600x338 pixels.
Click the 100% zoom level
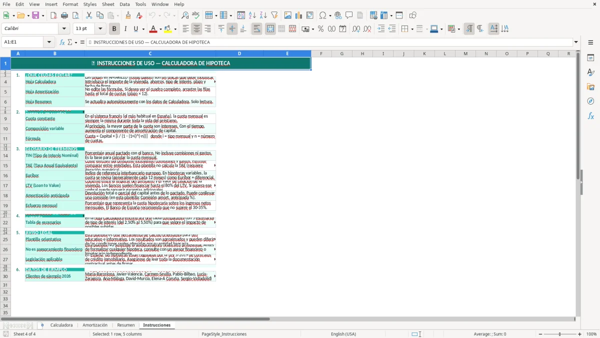(591, 334)
